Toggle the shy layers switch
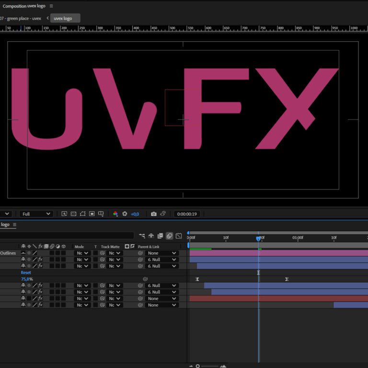Image resolution: width=368 pixels, height=368 pixels. point(151,236)
